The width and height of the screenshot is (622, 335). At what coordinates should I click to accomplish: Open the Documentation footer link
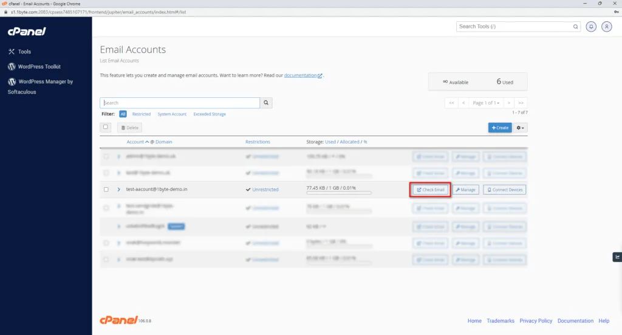(x=575, y=320)
